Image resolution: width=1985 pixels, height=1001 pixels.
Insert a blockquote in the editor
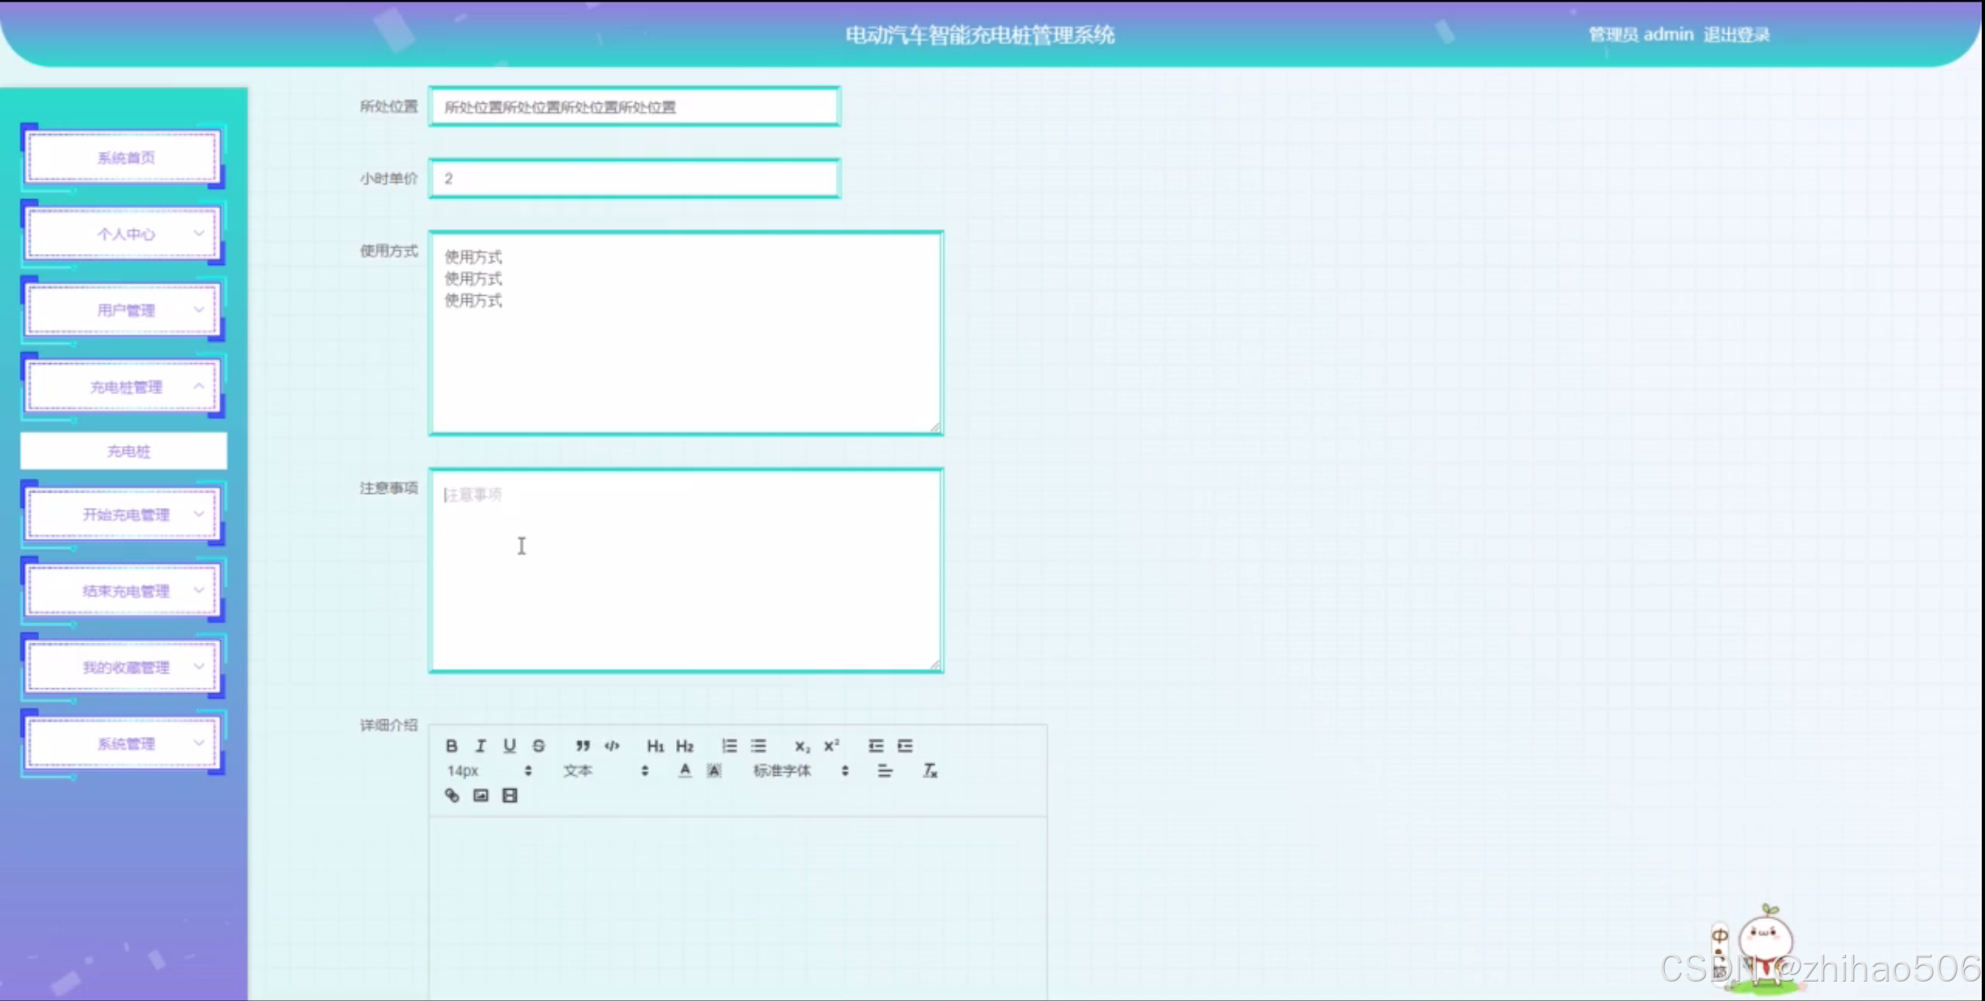click(583, 746)
